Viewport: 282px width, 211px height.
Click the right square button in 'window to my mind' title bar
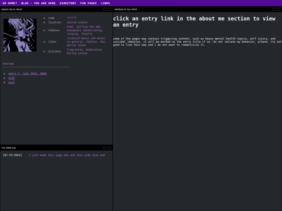pos(278,9)
